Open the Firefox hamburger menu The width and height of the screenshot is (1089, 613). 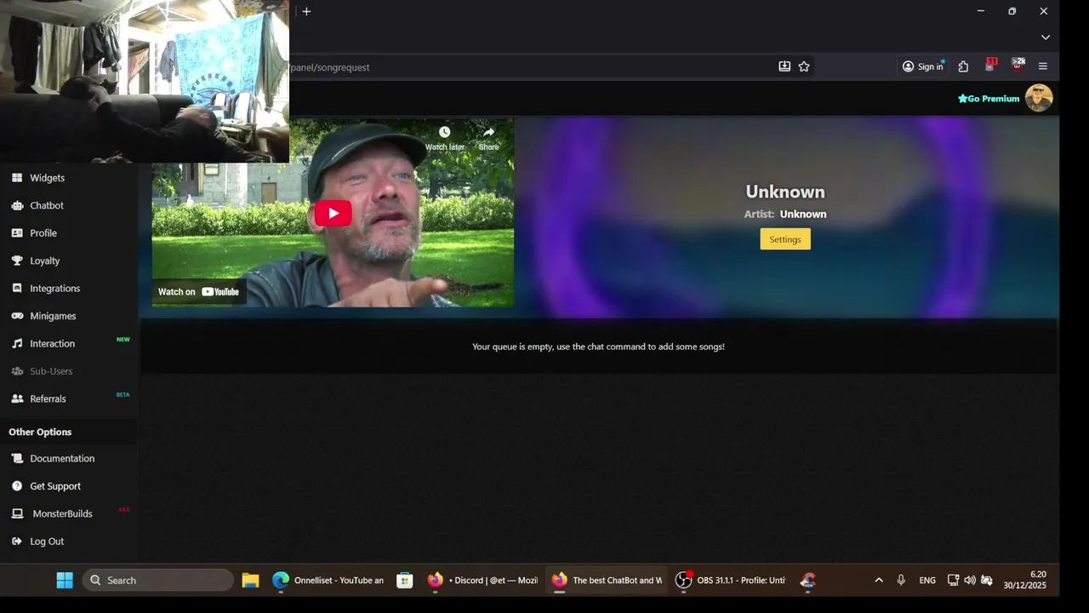coord(1043,66)
